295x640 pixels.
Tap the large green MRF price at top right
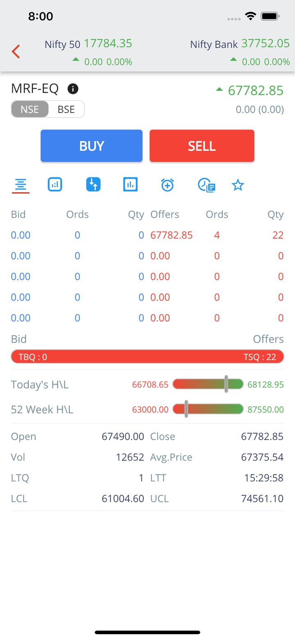coord(256,90)
